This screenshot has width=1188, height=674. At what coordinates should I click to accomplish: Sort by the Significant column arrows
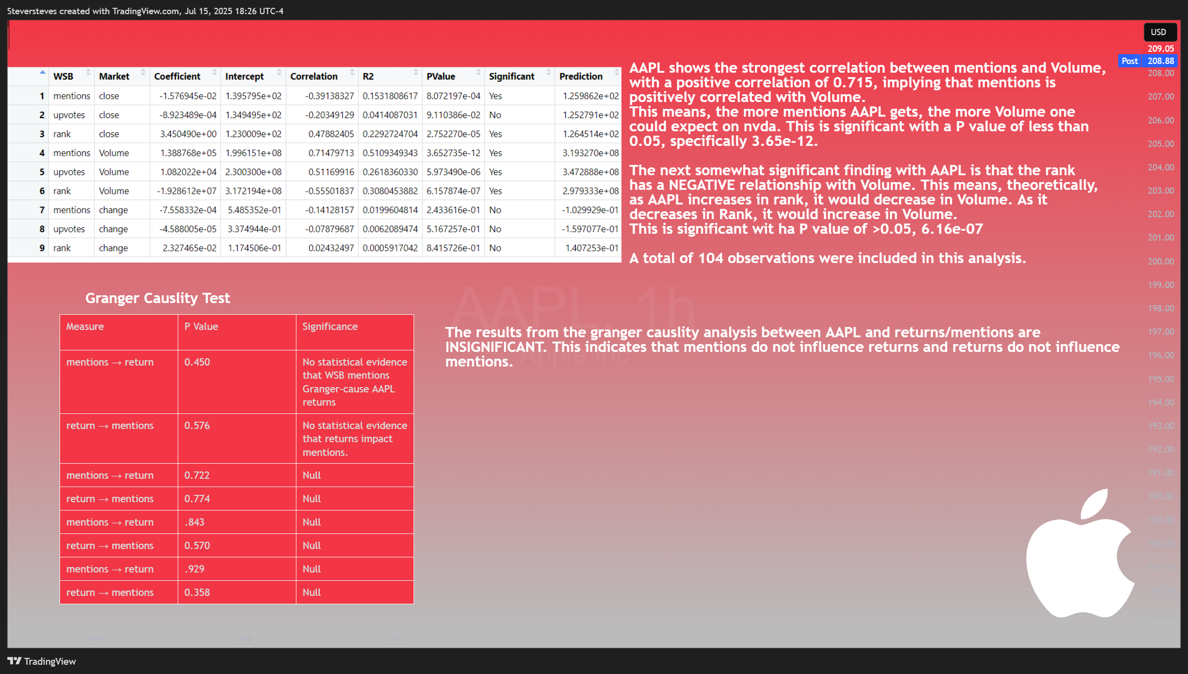pyautogui.click(x=549, y=72)
